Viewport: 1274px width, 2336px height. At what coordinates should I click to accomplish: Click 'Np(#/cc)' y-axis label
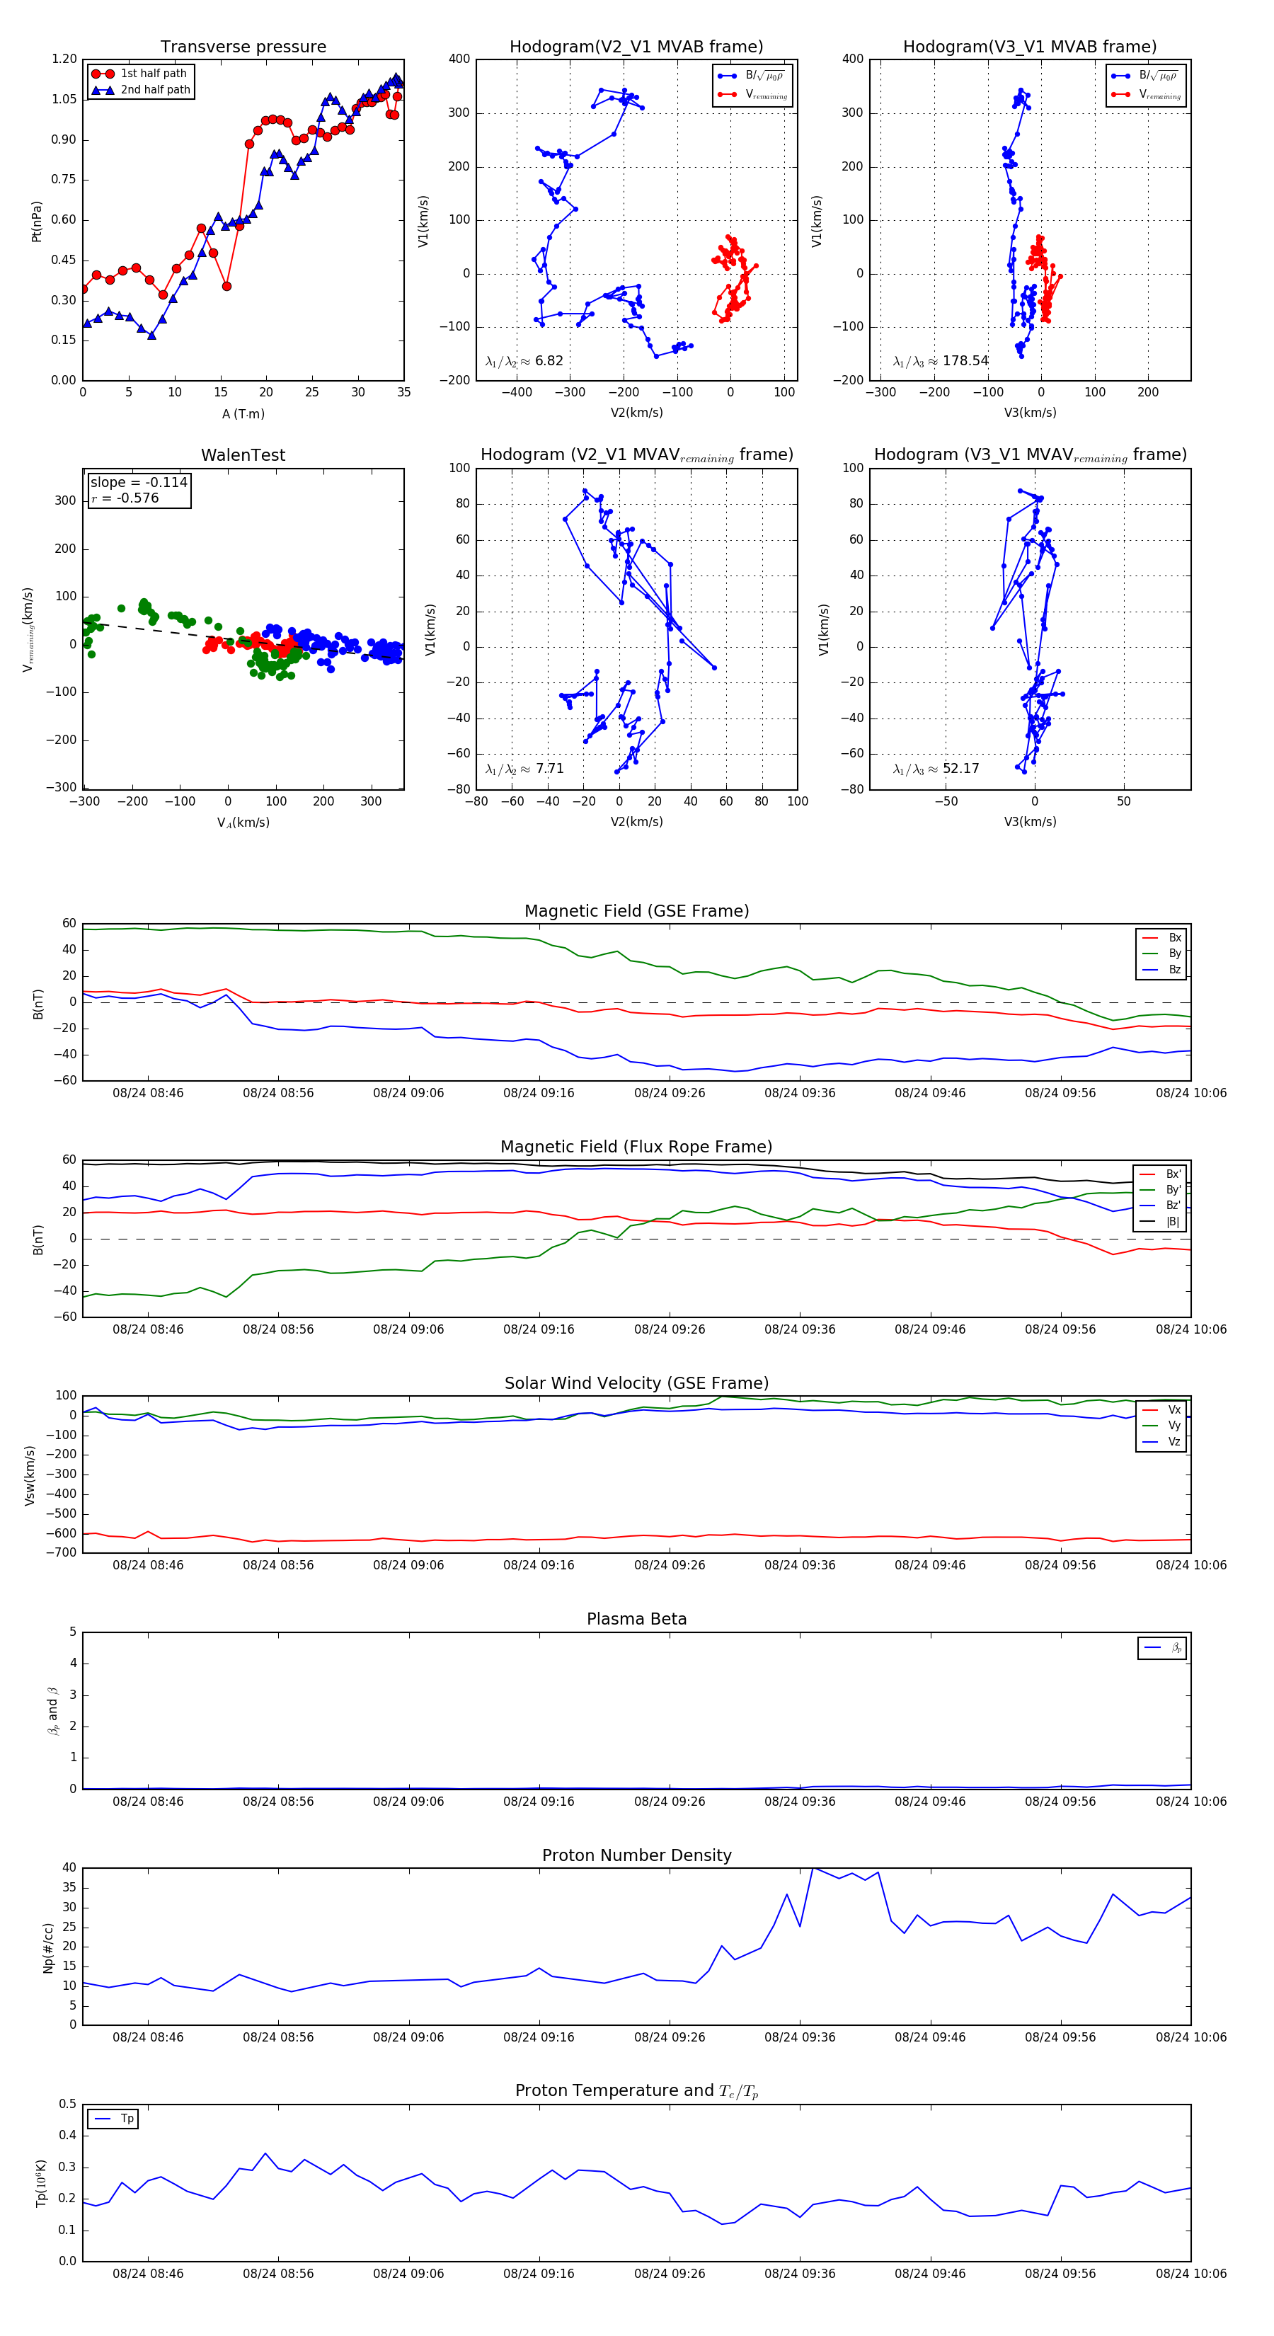pos(48,1948)
